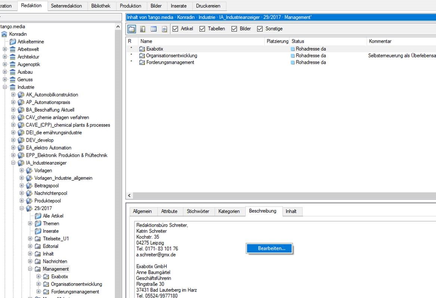436x298 pixels.
Task: Click the folder view icon in the toolbar
Action: click(x=132, y=29)
